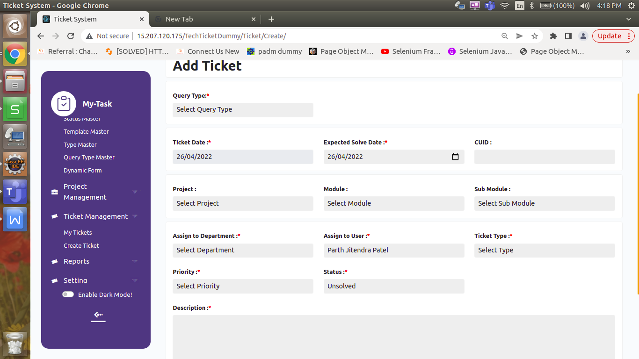Open the tab search chevron at top right
Viewport: 639px width, 359px height.
click(629, 19)
